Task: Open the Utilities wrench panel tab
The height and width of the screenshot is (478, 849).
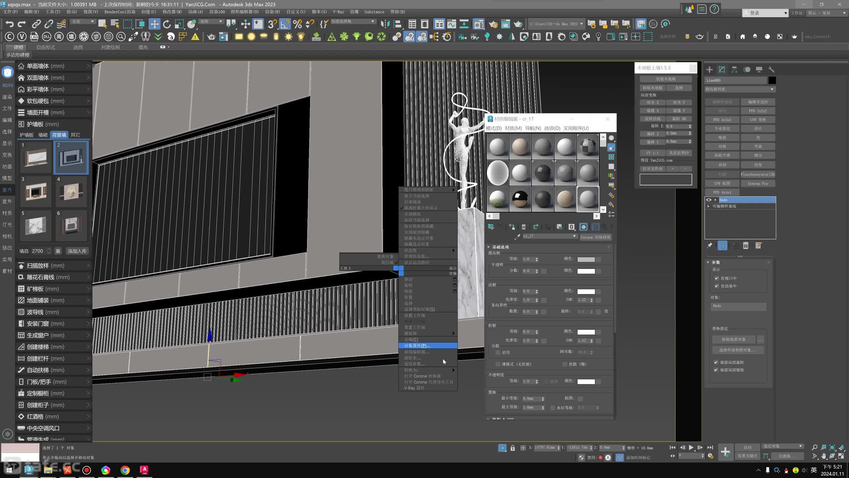Action: coord(771,69)
